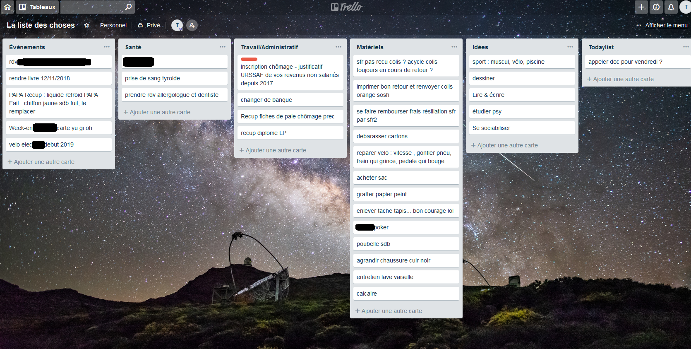Change board visibility from Privé
The height and width of the screenshot is (349, 691).
point(149,25)
